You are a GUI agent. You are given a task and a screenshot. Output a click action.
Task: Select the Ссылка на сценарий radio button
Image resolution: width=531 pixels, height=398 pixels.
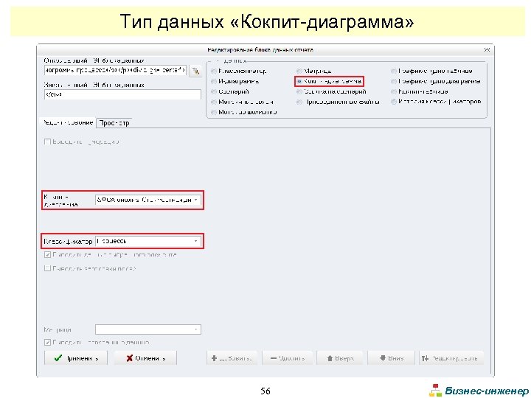pyautogui.click(x=299, y=91)
